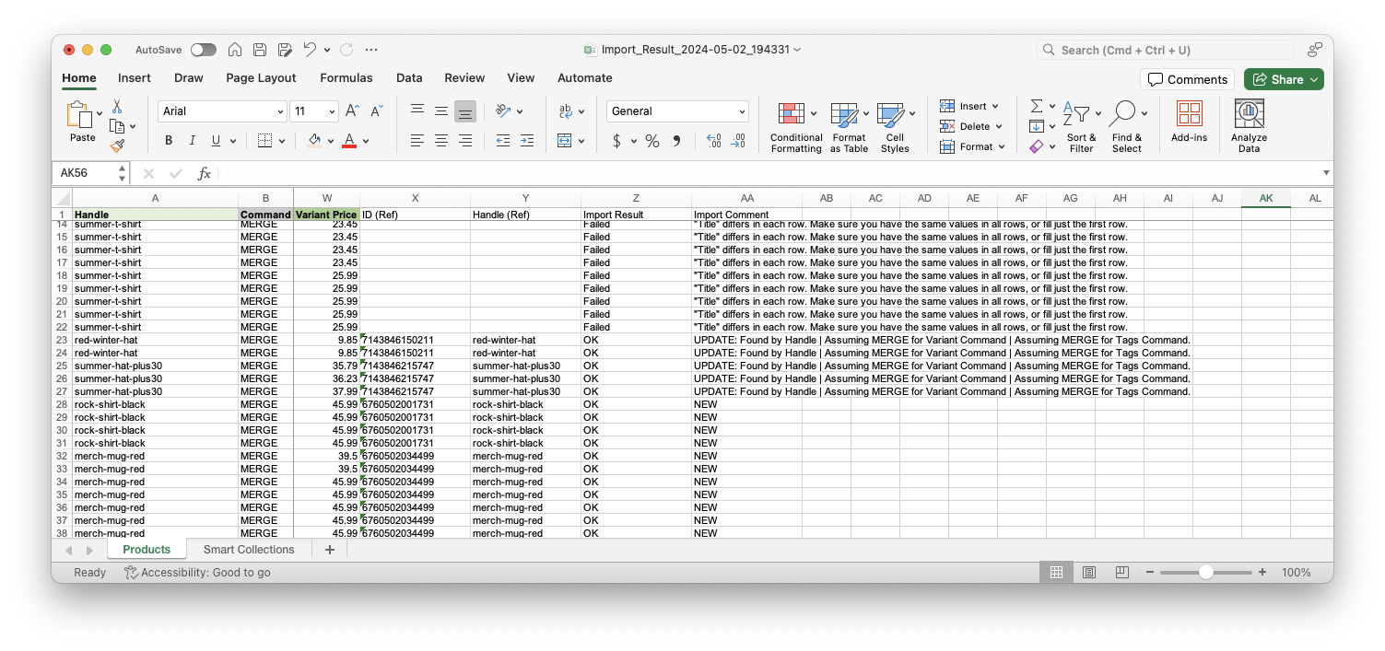Click the Percent Style icon
The width and height of the screenshot is (1385, 651).
pos(651,141)
